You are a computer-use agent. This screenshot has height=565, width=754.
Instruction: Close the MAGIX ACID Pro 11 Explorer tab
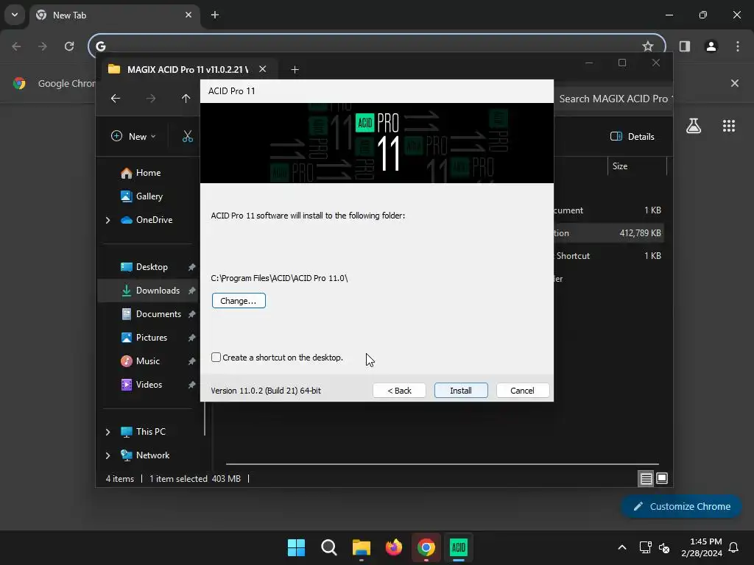click(x=263, y=69)
